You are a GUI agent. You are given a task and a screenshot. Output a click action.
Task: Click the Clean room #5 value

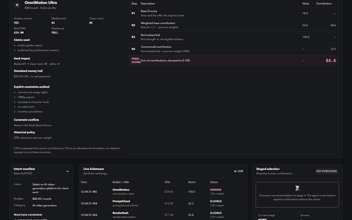[91, 23]
